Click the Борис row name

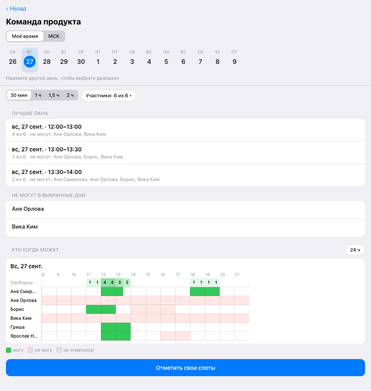click(x=17, y=309)
